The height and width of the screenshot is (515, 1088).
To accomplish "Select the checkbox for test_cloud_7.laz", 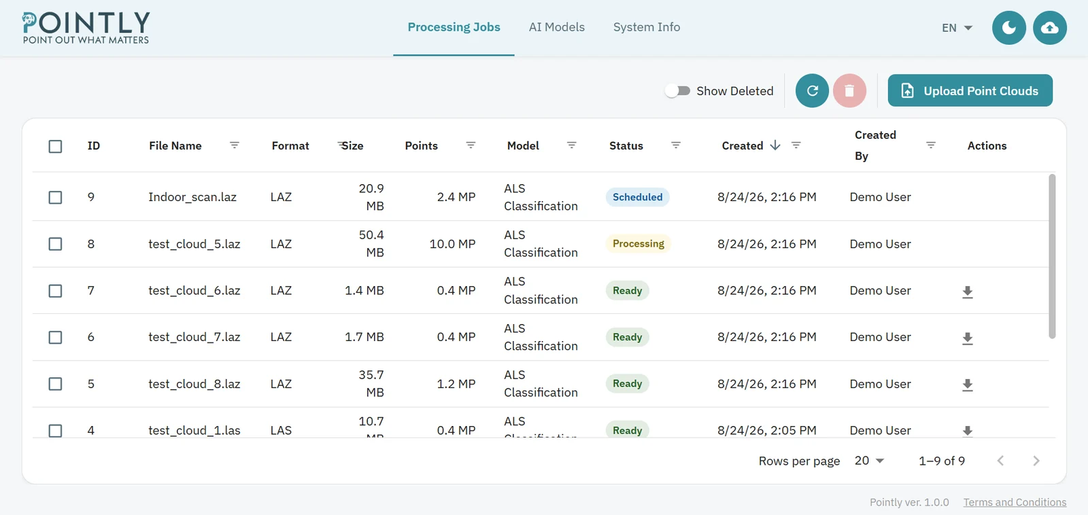I will 56,338.
